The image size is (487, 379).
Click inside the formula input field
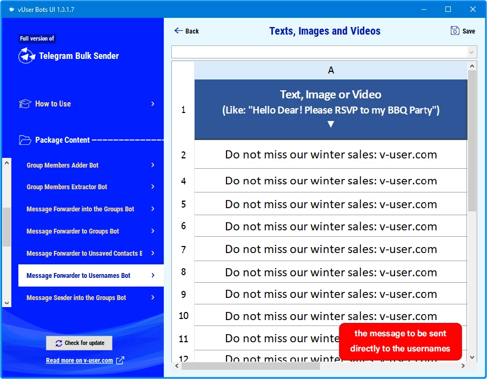coord(319,52)
